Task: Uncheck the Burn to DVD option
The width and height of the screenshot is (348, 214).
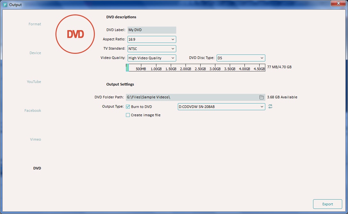Action: [128, 106]
